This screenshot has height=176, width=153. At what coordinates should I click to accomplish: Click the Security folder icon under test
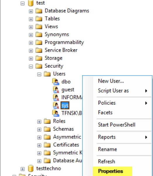pyautogui.click(x=39, y=66)
